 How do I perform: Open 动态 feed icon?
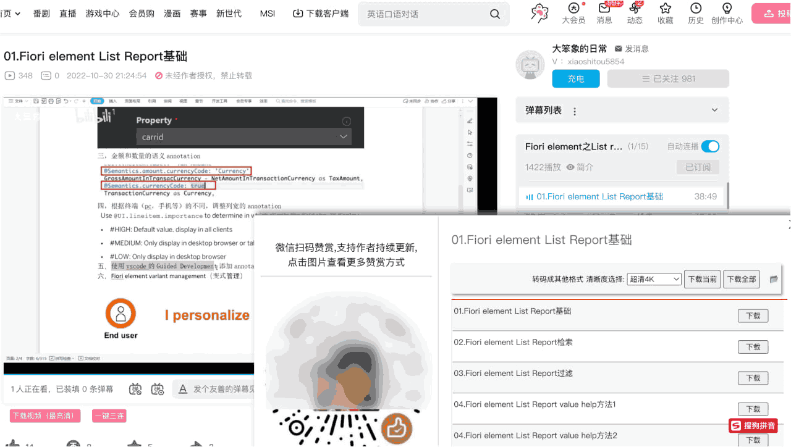pos(635,13)
